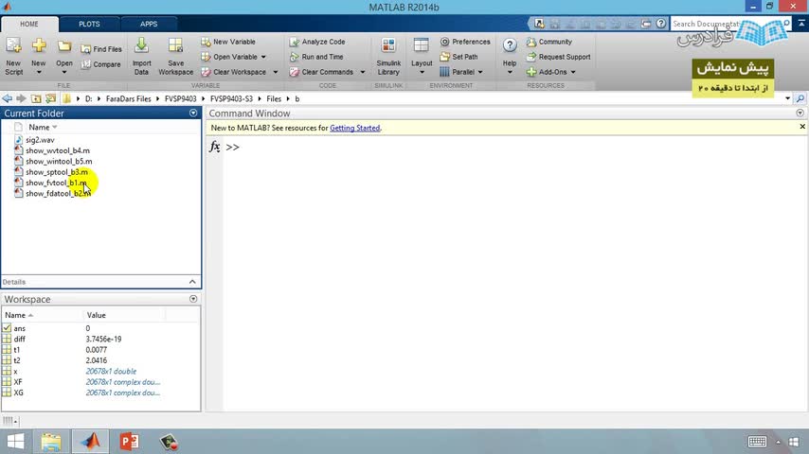
Task: Click Set Path button
Action: [x=458, y=57]
